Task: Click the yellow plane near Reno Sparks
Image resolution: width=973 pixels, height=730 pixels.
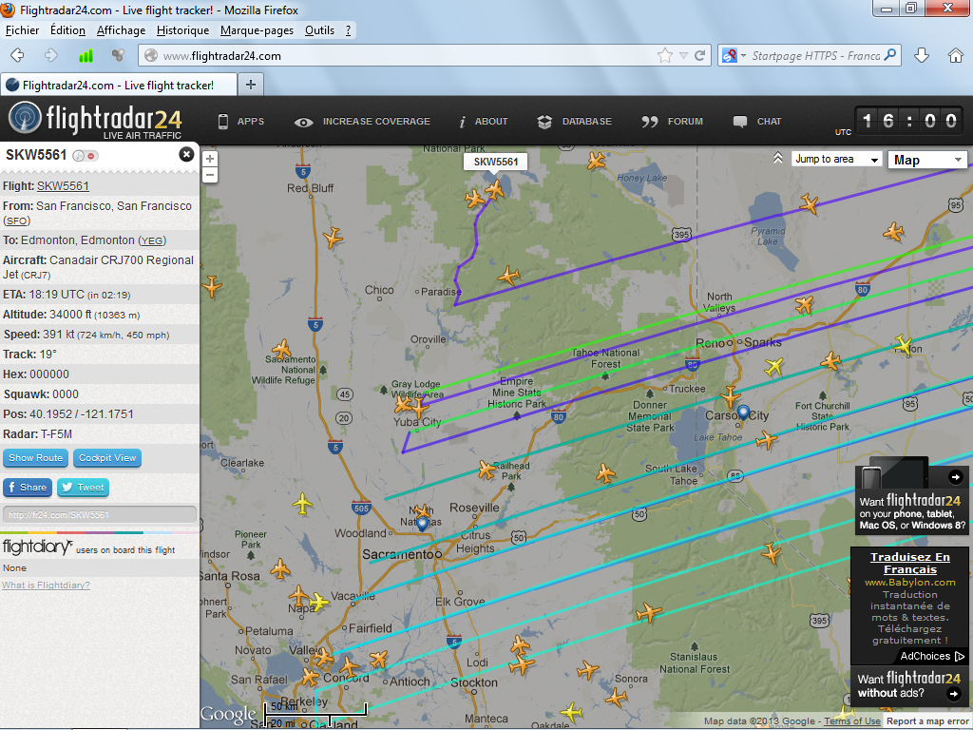Action: tap(774, 366)
